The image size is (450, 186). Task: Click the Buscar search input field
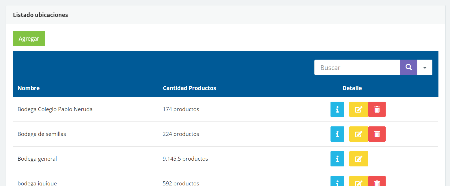pos(357,68)
